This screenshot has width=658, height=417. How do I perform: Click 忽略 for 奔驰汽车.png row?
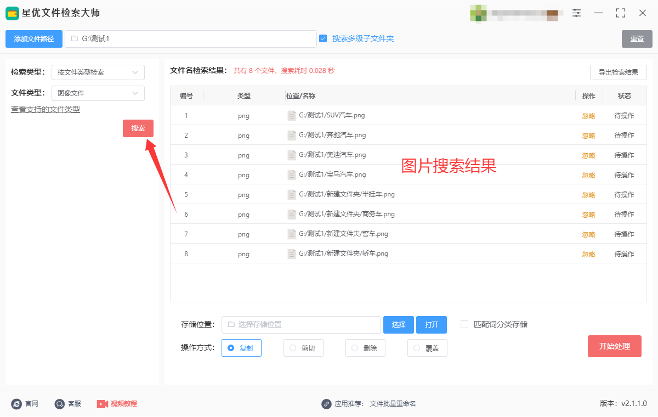pyautogui.click(x=588, y=136)
